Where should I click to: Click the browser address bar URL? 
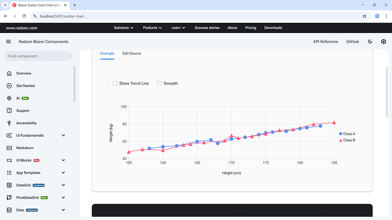(62, 16)
